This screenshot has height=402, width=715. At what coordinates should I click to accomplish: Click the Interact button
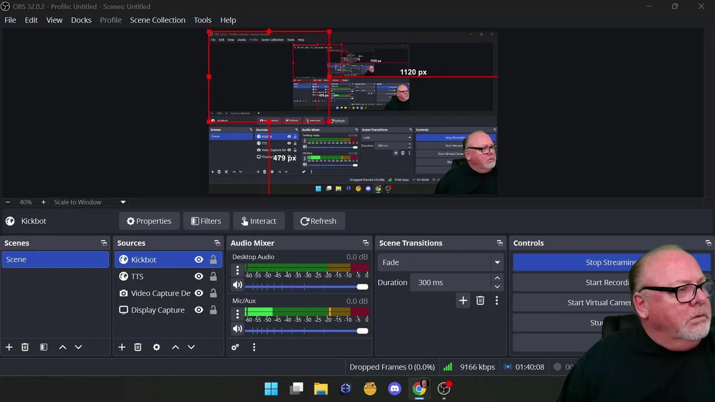point(259,221)
